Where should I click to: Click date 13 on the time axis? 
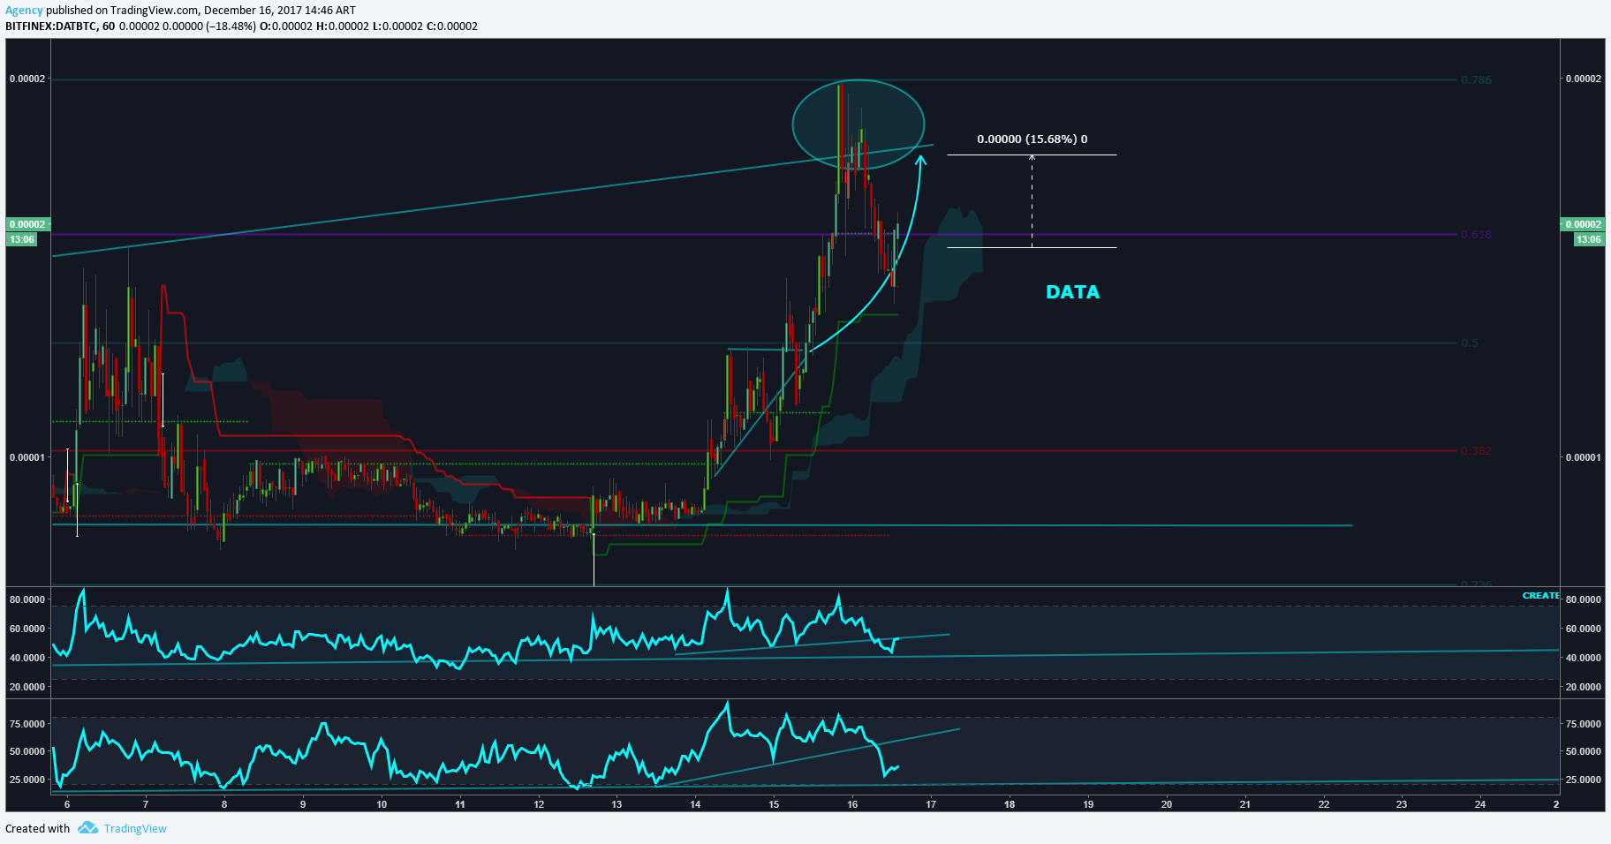tap(616, 804)
